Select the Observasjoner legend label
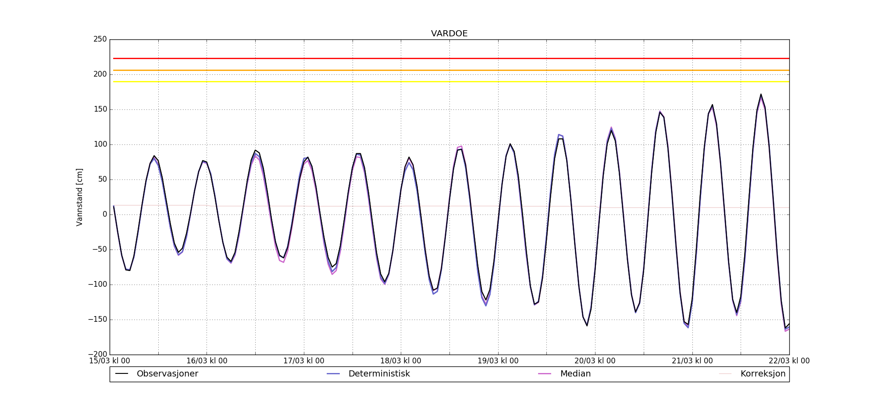The image size is (877, 394). click(167, 374)
